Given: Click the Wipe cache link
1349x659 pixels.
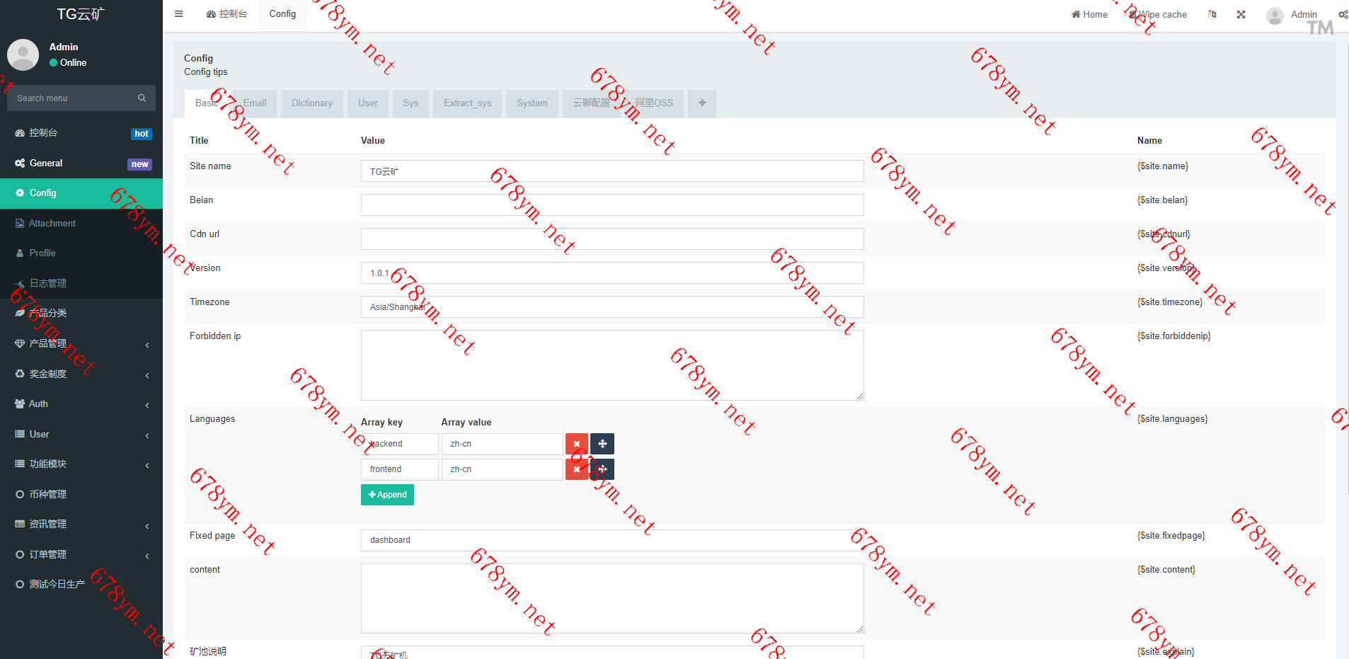Looking at the screenshot, I should click(1159, 14).
